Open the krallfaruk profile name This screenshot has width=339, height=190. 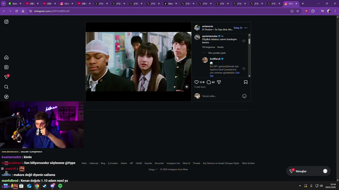[215, 59]
